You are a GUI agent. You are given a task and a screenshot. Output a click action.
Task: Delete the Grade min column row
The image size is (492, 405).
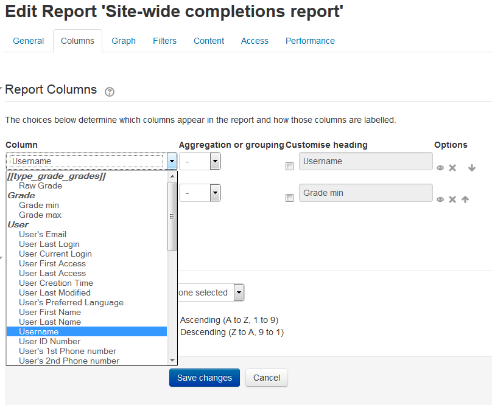(452, 199)
